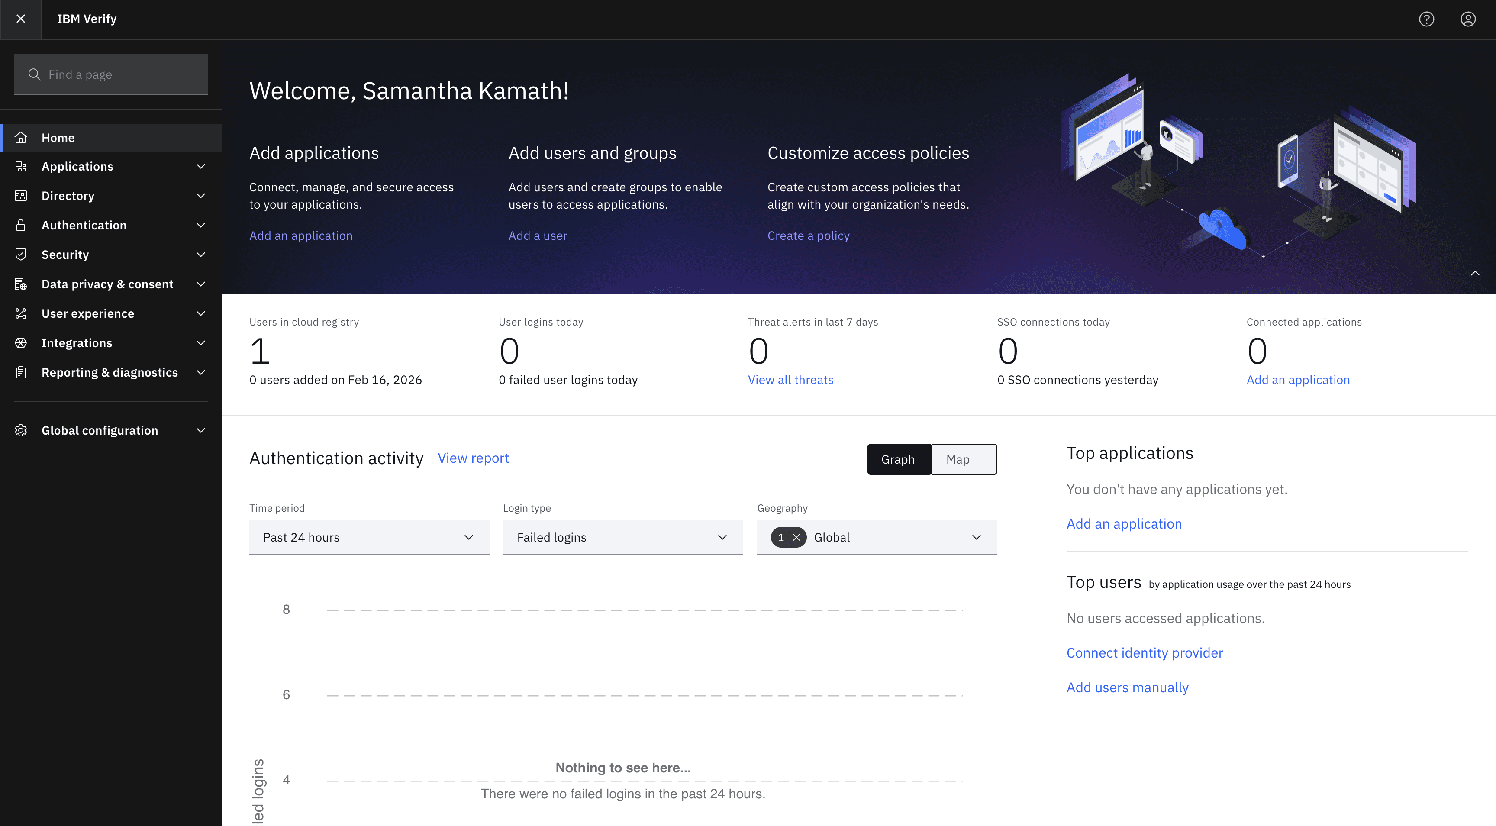This screenshot has width=1496, height=826.
Task: Close side navigation with X icon
Action: pos(21,19)
